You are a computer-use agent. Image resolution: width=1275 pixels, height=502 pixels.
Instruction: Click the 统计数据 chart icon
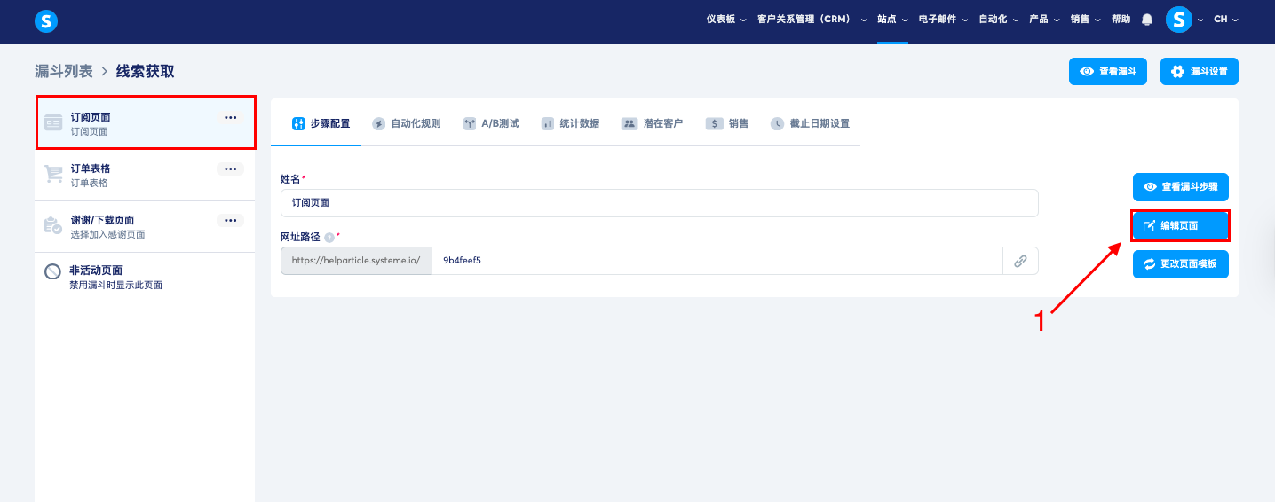548,123
